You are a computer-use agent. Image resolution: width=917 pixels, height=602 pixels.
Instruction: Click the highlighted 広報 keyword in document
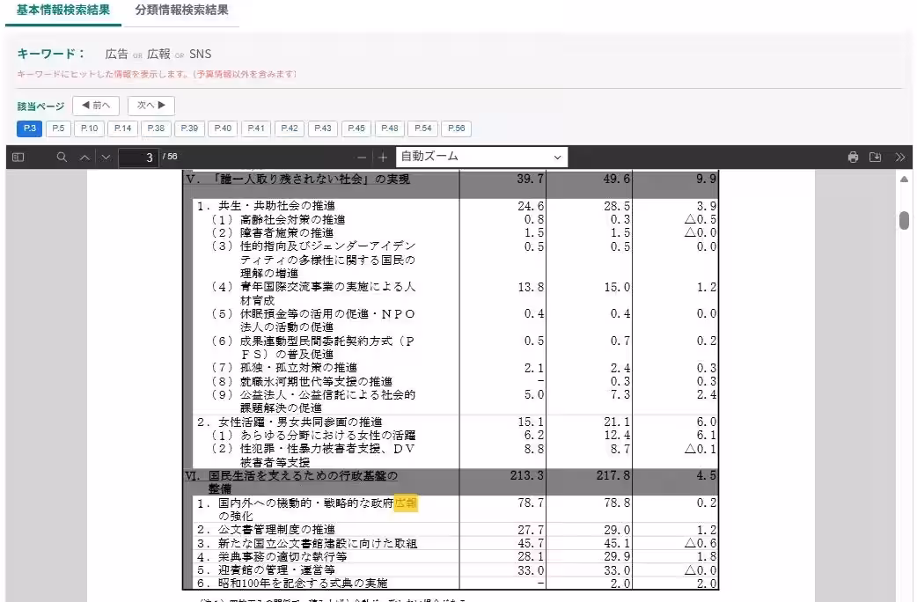coord(406,503)
